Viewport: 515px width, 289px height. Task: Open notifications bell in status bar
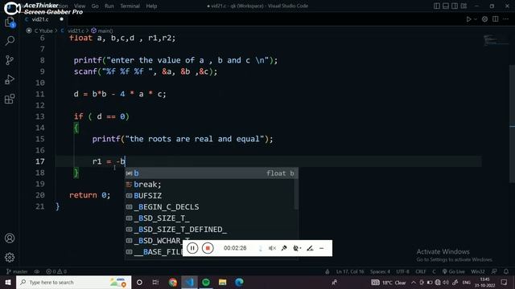(x=506, y=271)
